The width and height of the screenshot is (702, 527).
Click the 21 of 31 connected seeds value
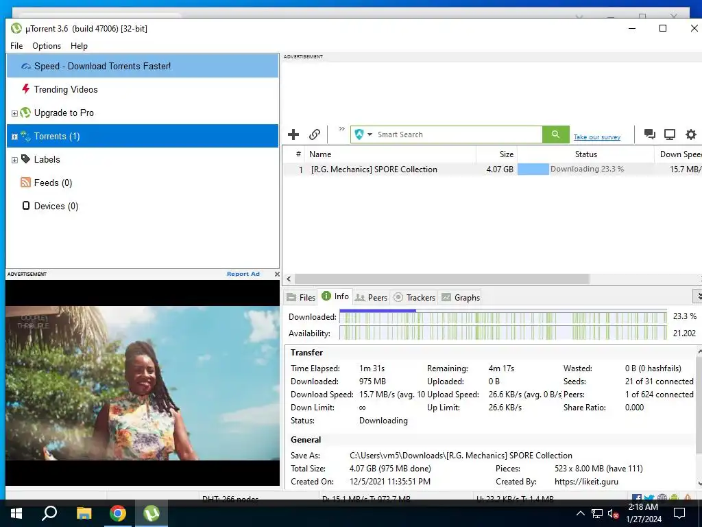click(x=659, y=382)
